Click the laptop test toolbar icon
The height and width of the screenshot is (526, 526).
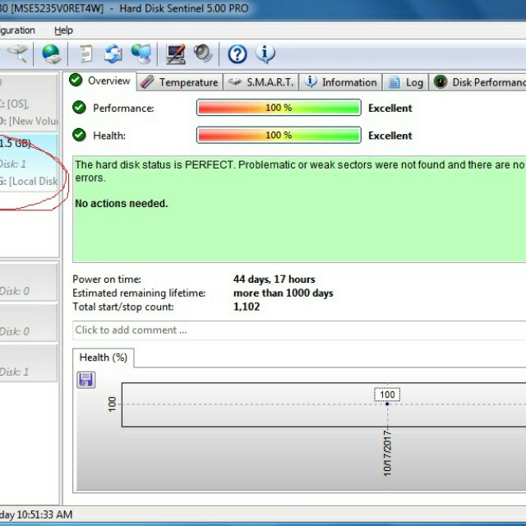176,54
